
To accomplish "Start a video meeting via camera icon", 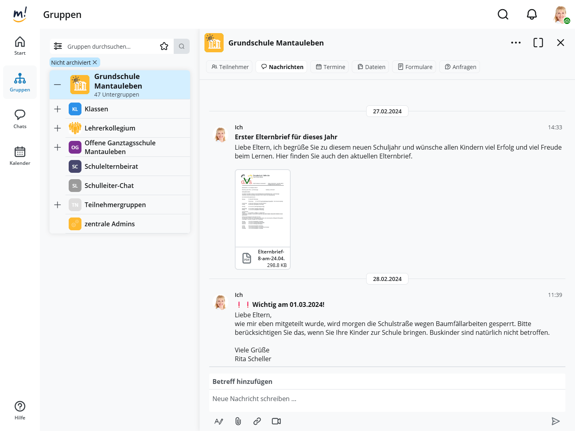I will 276,421.
